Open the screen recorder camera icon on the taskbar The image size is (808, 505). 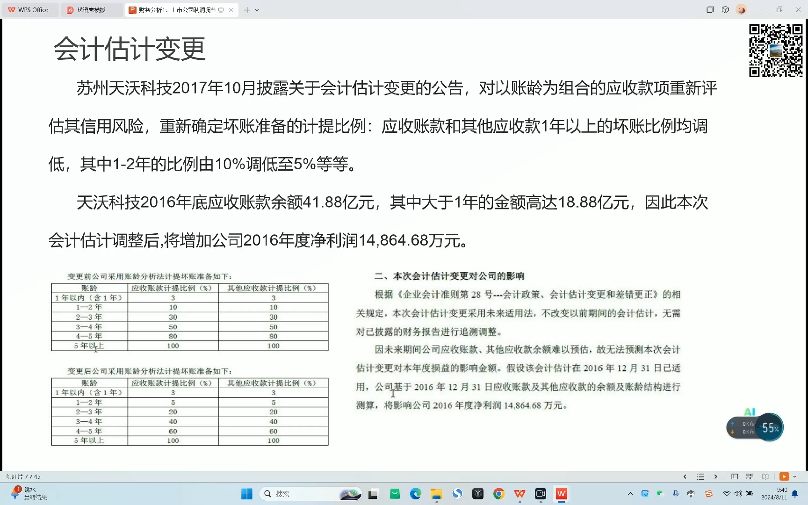(x=541, y=494)
